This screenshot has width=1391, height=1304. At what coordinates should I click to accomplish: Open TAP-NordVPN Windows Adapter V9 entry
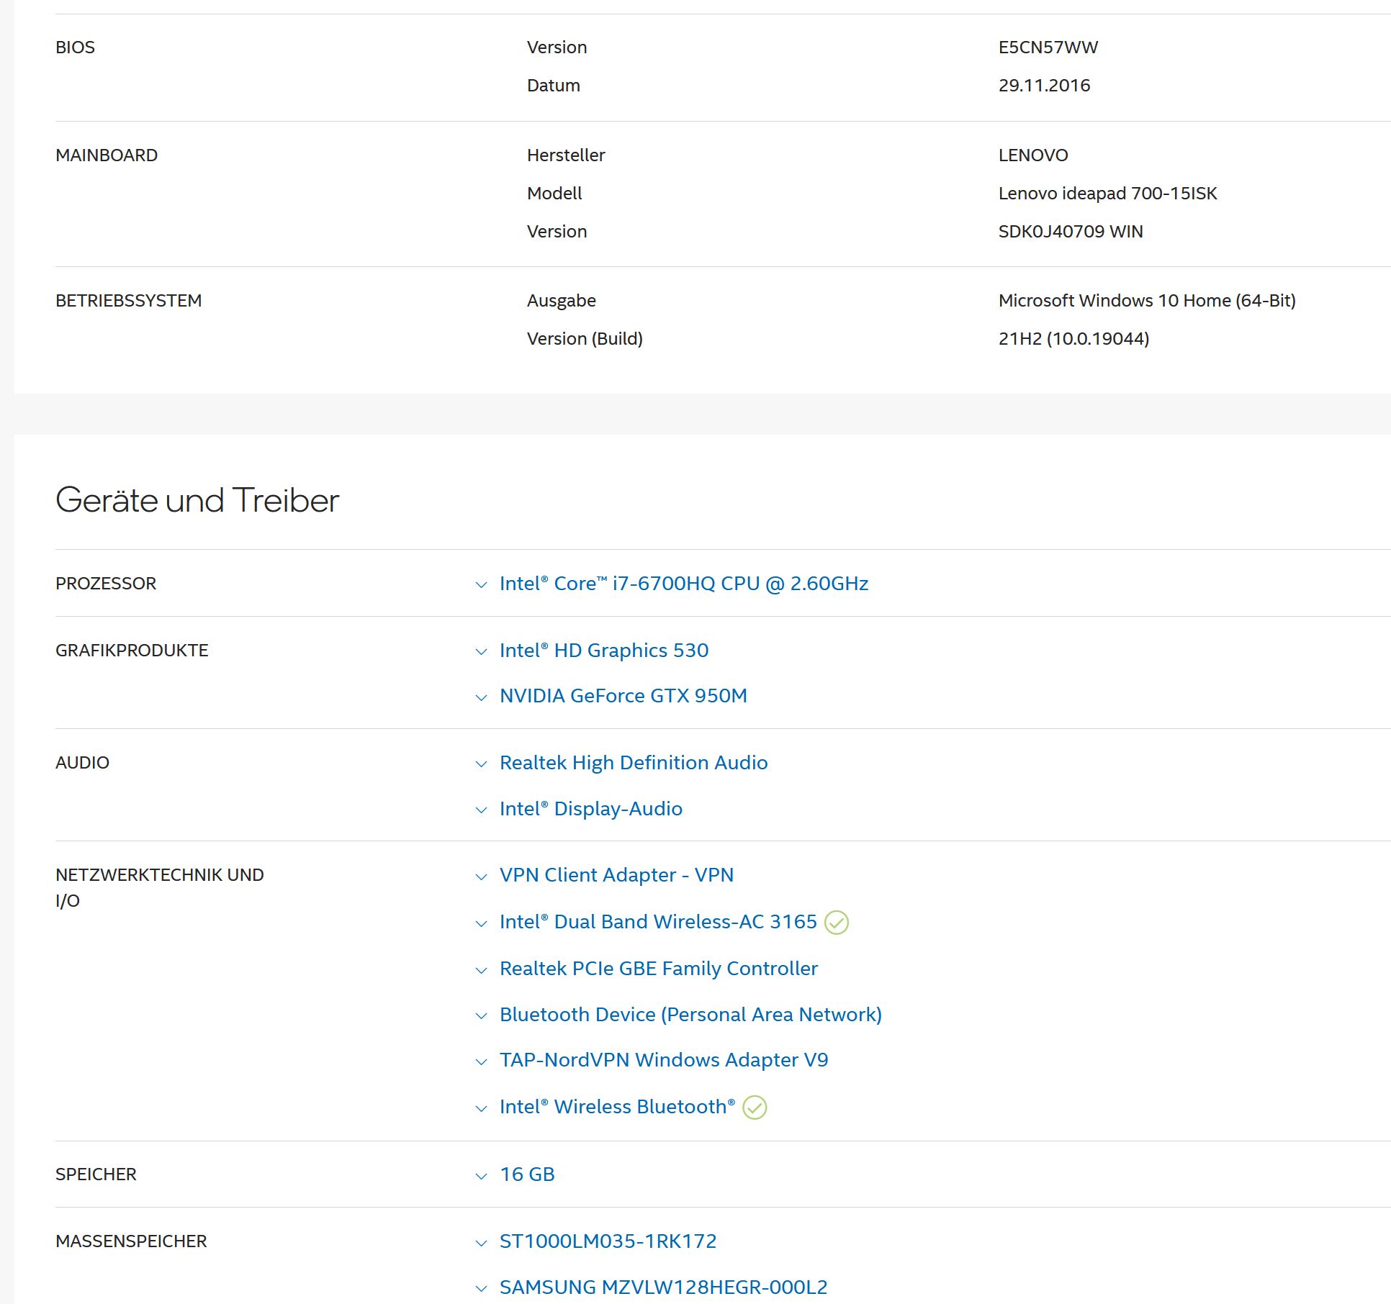point(663,1060)
